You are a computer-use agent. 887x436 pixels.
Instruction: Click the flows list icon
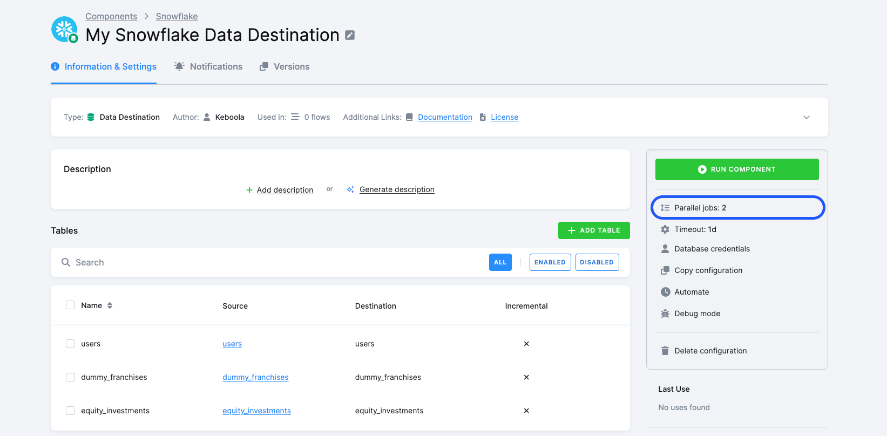[x=295, y=117]
